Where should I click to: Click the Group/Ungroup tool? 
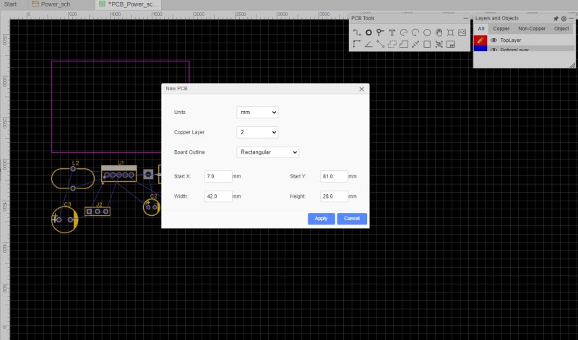(439, 44)
